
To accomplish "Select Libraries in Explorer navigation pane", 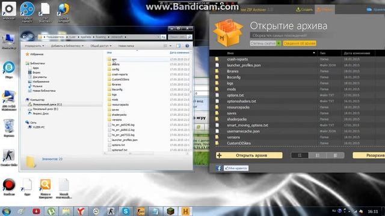I will coord(37,63).
